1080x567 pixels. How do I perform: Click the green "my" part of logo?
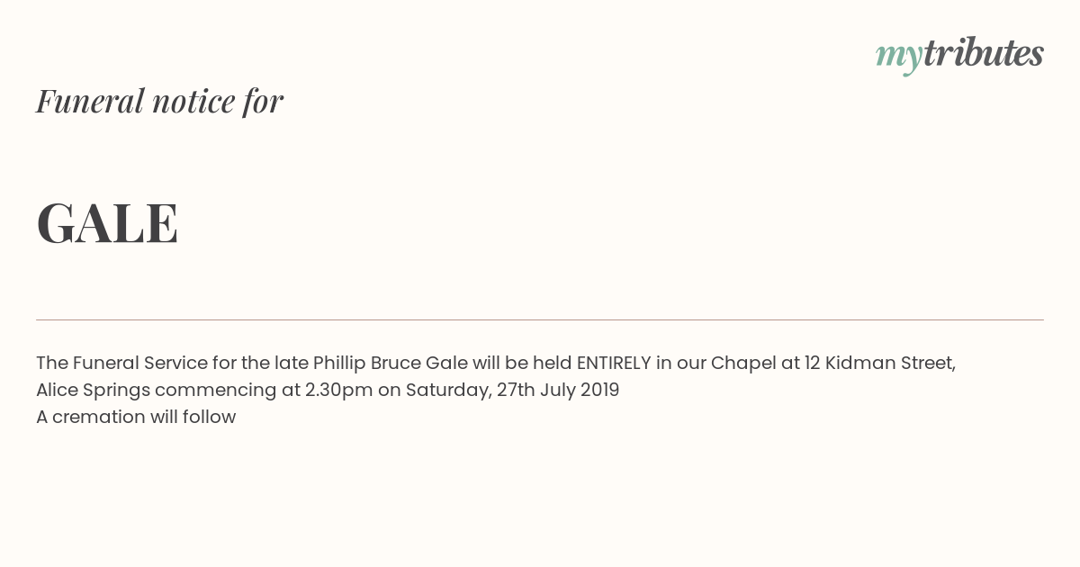(x=899, y=58)
